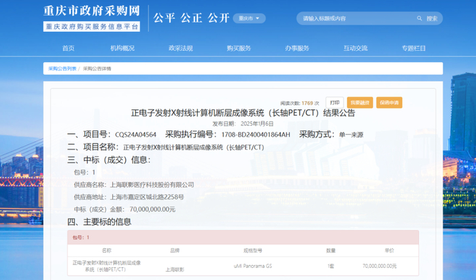Open 互动交流 menu item
This screenshot has width=476, height=280.
355,48
